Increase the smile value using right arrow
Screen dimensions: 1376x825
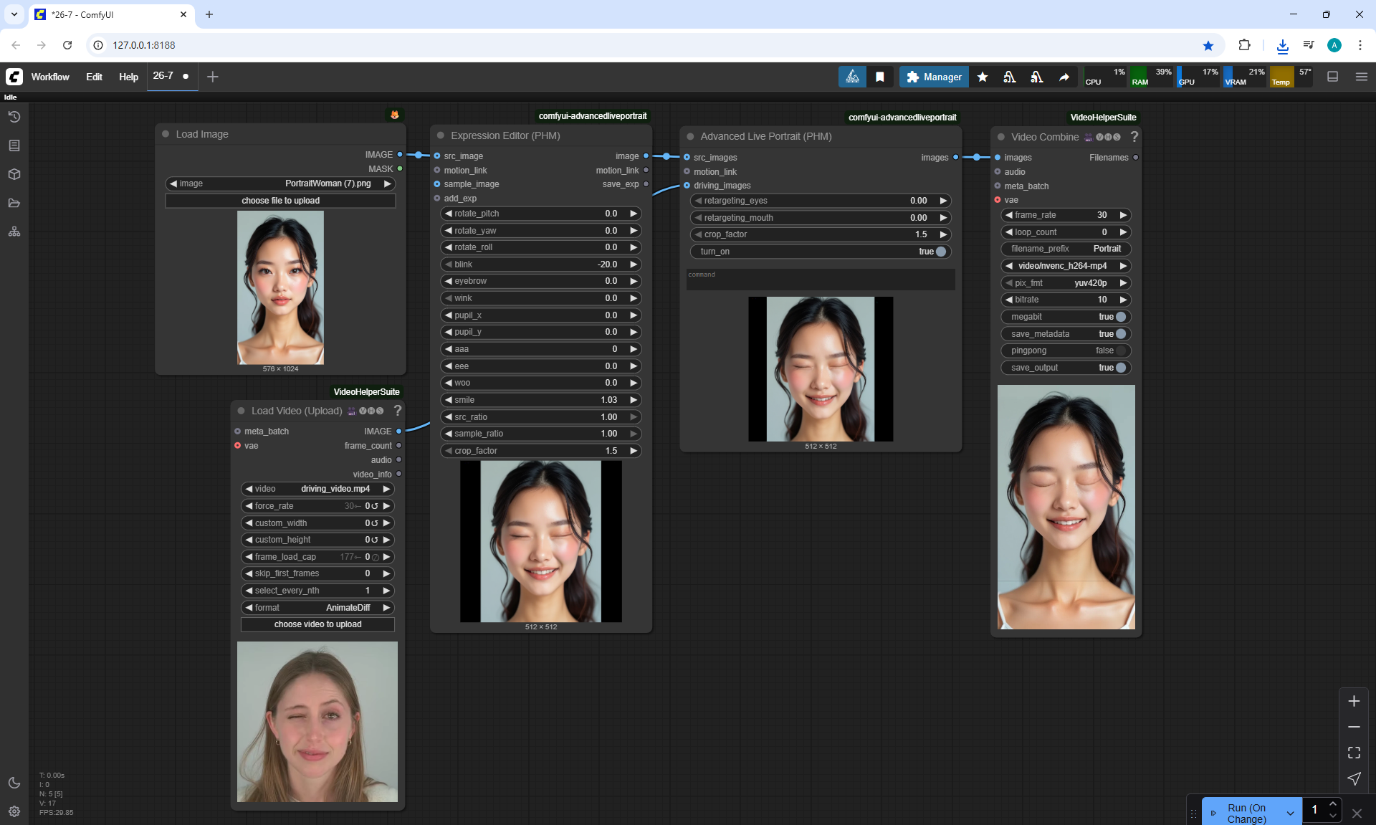click(634, 400)
